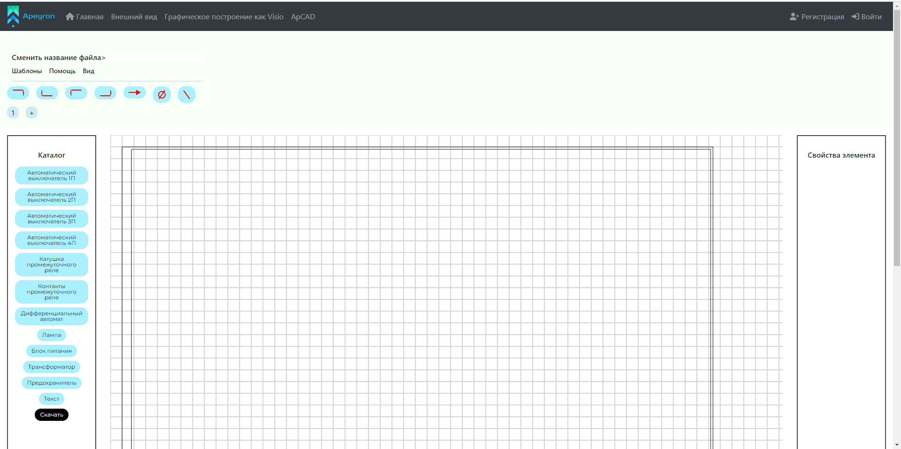
Task: Add Автоматический выключатель 1П element
Action: tap(52, 175)
